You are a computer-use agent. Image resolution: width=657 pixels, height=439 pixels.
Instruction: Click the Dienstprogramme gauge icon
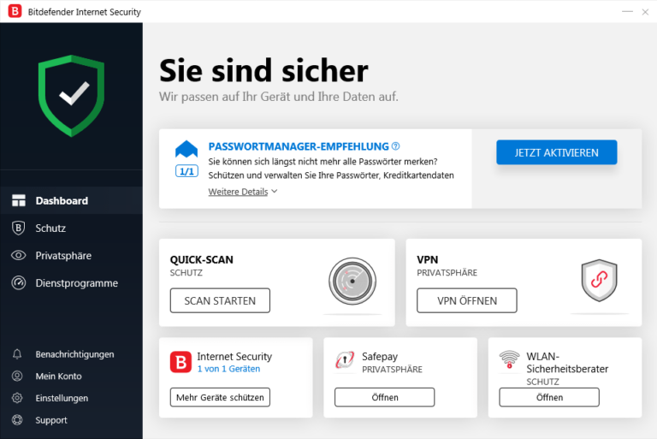(19, 282)
